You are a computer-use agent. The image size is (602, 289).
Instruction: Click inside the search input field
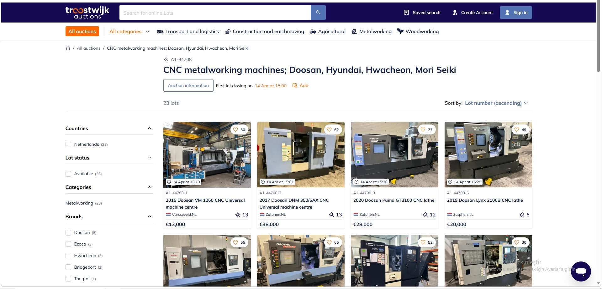click(215, 13)
